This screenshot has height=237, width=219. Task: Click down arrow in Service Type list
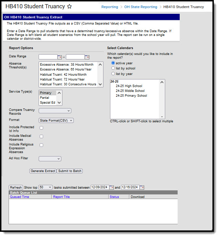click(x=60, y=103)
